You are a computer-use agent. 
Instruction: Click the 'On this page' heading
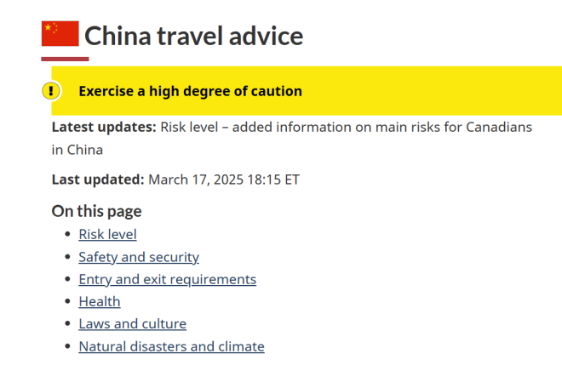point(96,211)
